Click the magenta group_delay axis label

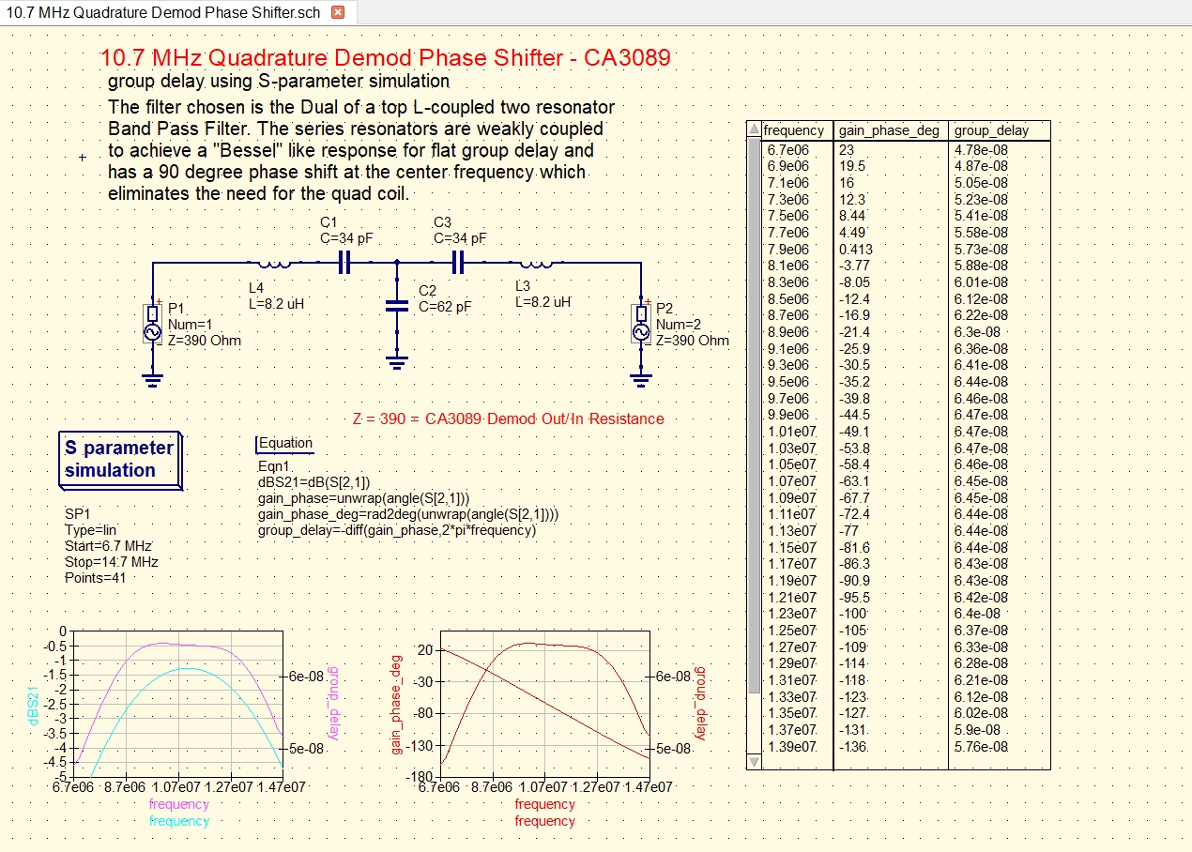click(332, 705)
